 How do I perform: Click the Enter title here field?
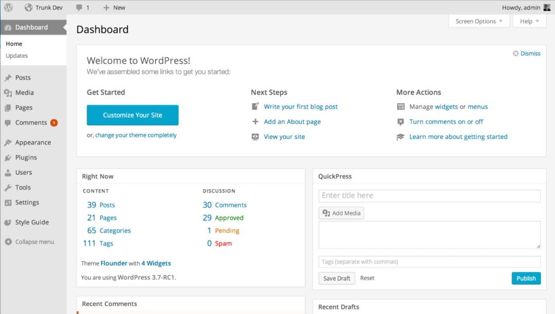430,196
